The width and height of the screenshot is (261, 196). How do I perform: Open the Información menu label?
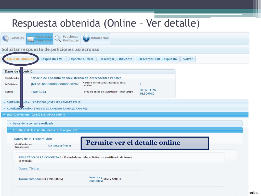(x=100, y=38)
